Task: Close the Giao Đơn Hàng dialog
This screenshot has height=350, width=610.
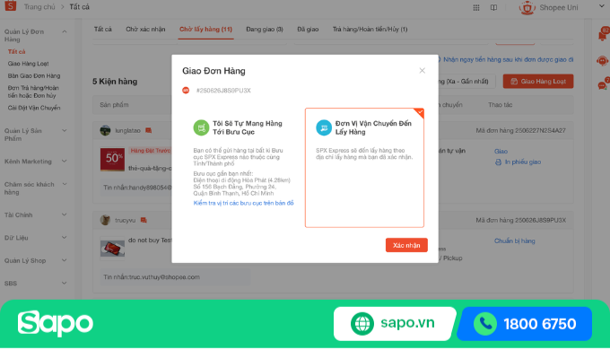Action: pyautogui.click(x=423, y=71)
